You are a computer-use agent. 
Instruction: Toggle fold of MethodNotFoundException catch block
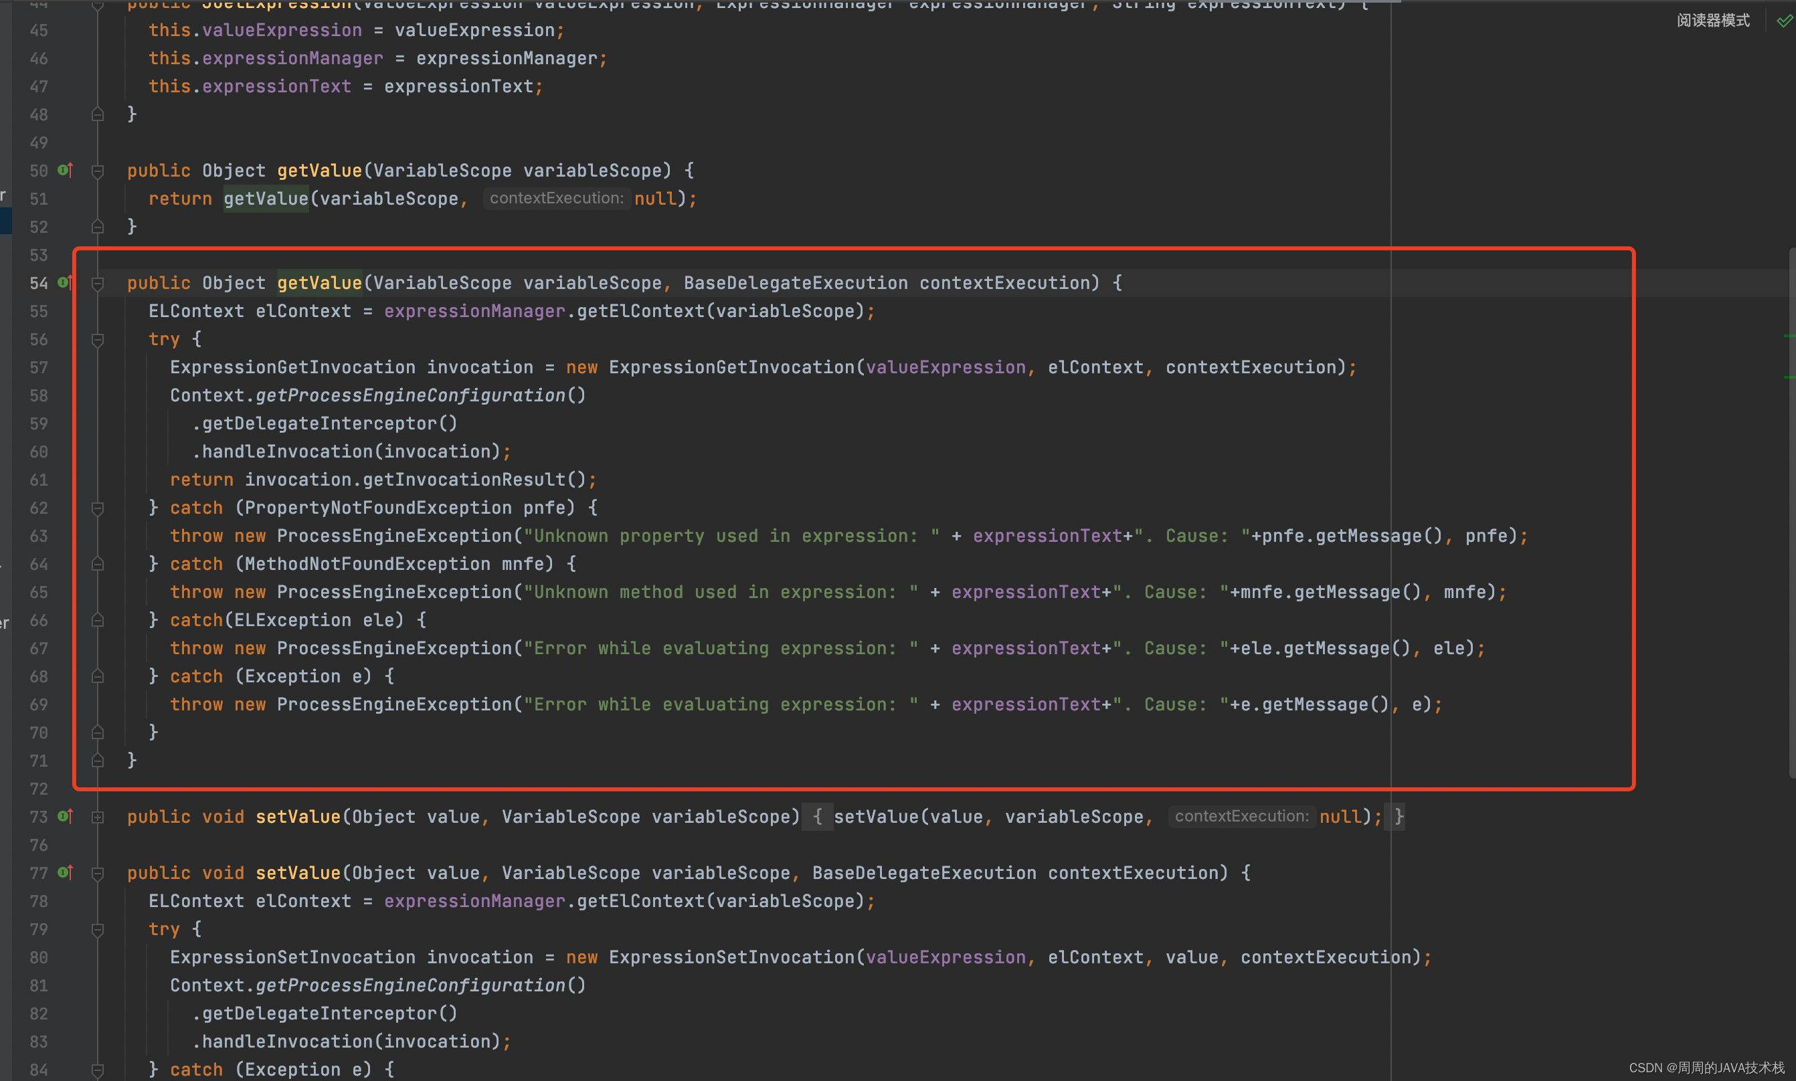click(98, 564)
